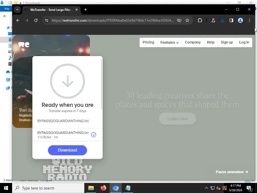257x193 pixels.
Task: Select the Music icon in Explorer sidebar
Action: click(10, 58)
